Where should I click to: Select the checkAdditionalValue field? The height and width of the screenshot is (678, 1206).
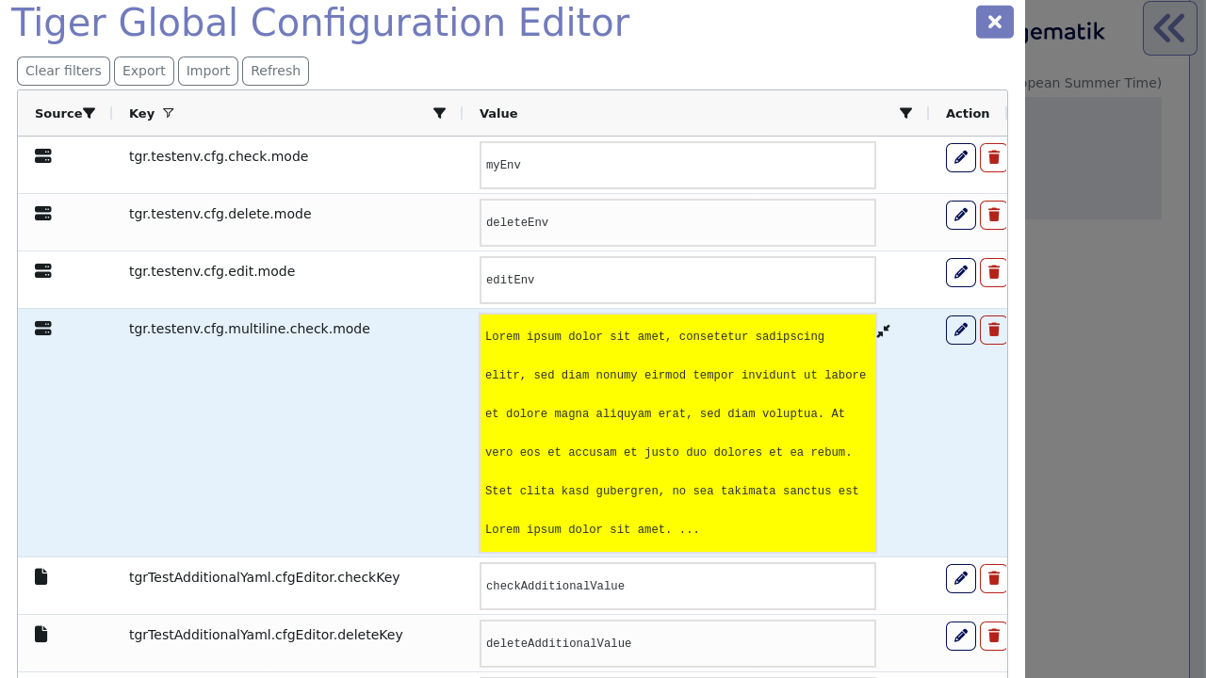click(x=677, y=586)
